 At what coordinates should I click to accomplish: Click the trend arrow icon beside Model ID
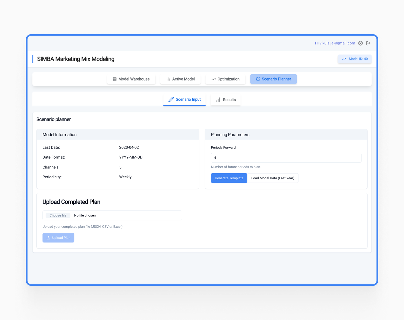click(x=344, y=59)
